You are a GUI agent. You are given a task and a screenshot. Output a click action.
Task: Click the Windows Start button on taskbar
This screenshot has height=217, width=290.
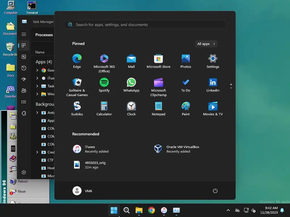[114, 210]
